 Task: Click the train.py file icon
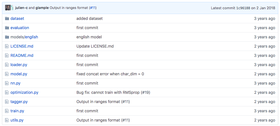(x=7, y=111)
